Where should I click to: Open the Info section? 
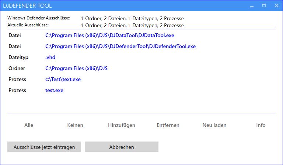(261, 125)
